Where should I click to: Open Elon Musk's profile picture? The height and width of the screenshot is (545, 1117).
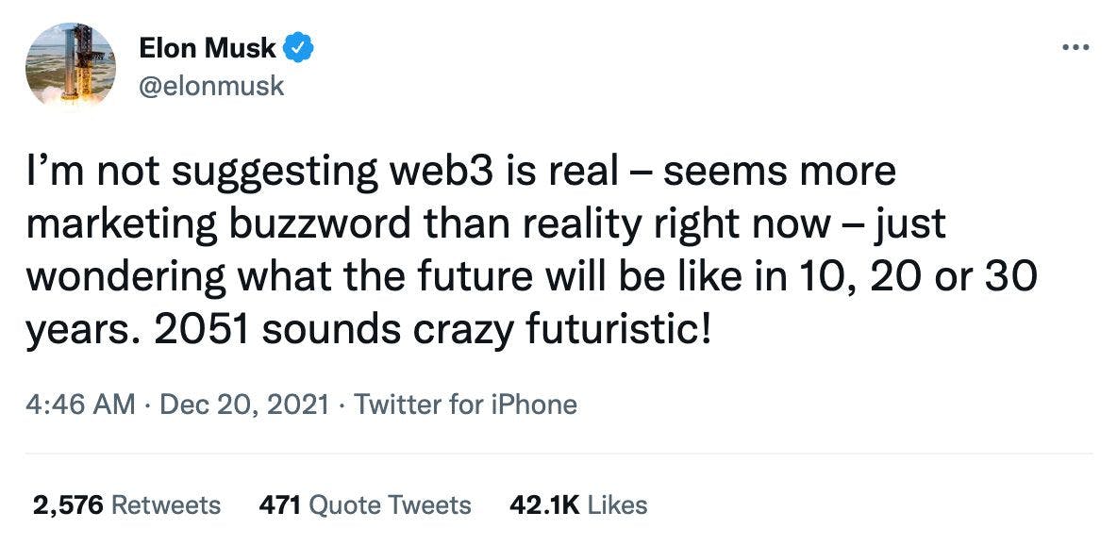pyautogui.click(x=71, y=66)
